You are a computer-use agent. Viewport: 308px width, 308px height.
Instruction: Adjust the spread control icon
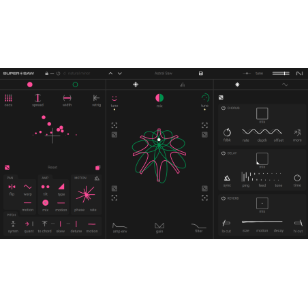pos(37,98)
